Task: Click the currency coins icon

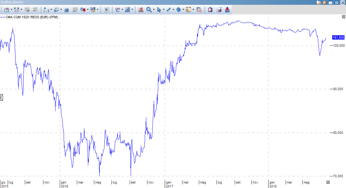Action: coord(93,10)
